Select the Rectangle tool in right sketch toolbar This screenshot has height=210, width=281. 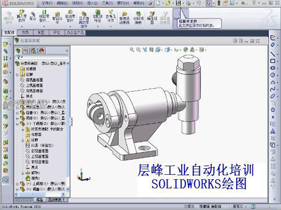(x=272, y=61)
